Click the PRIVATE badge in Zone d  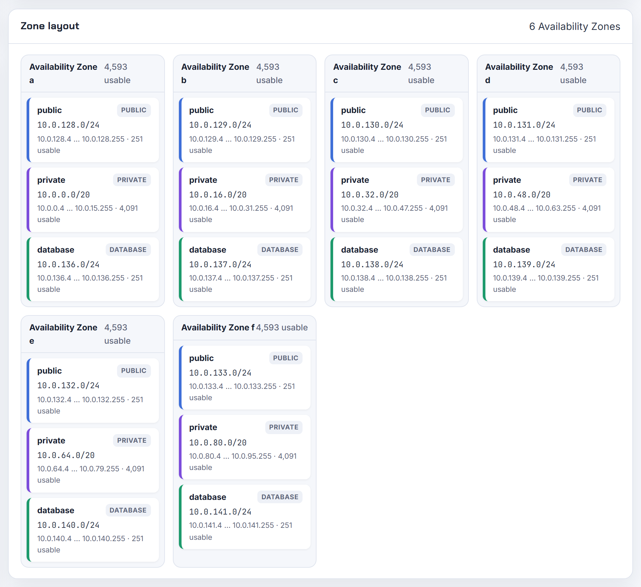coord(587,180)
